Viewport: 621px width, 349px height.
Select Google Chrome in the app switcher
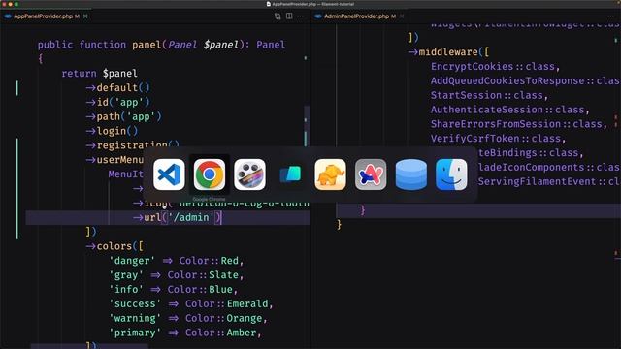tap(210, 174)
